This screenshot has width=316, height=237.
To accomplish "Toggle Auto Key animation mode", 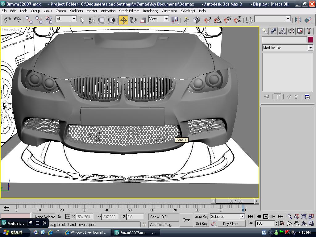I will click(202, 217).
